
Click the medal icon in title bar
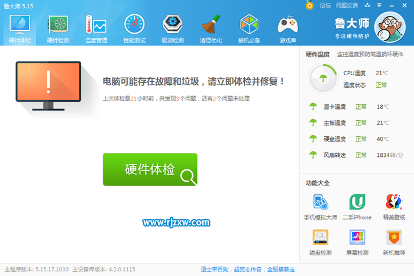(309, 5)
